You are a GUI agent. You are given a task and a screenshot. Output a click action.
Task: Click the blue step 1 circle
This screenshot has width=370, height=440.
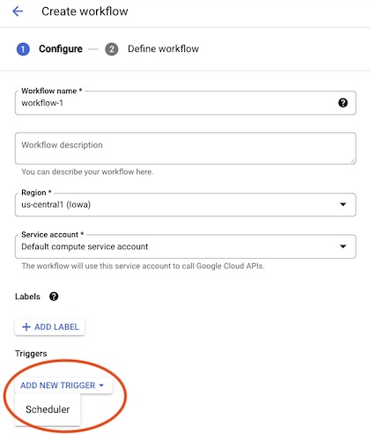click(x=23, y=49)
